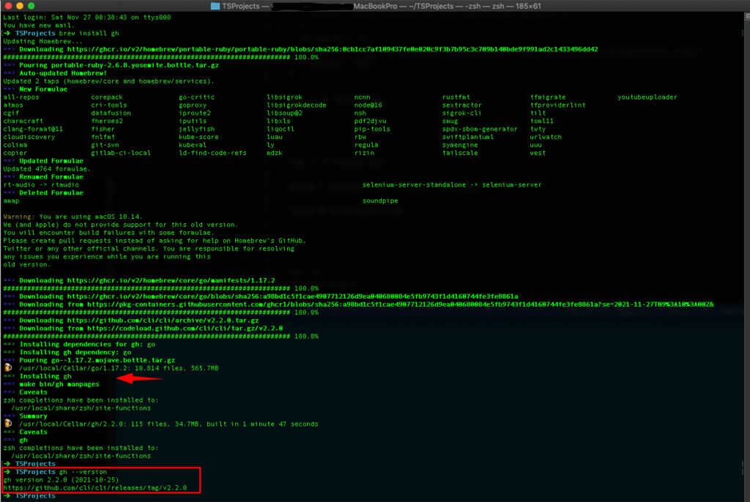Click the cli/archive/v2.2.0.tar.gz URL

coord(163,321)
